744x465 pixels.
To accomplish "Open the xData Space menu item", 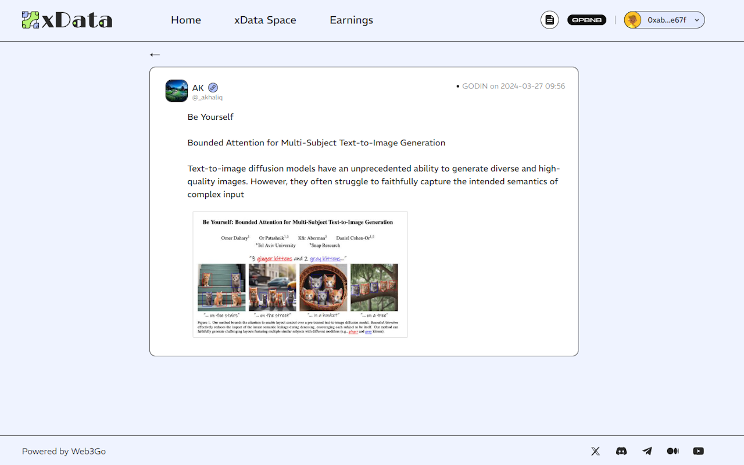I will (265, 20).
